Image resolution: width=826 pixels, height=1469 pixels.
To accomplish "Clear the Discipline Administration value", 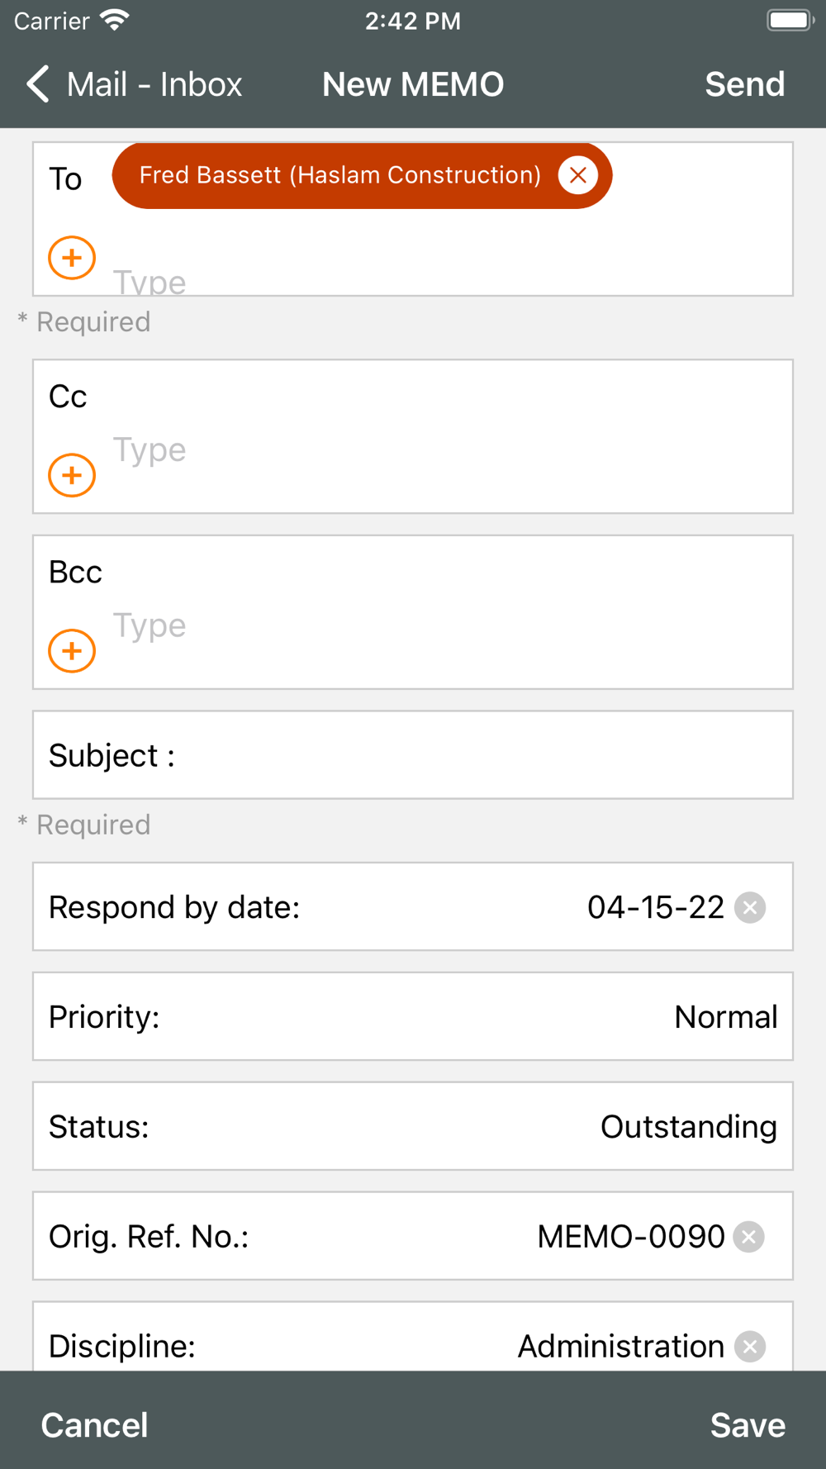I will pos(750,1346).
